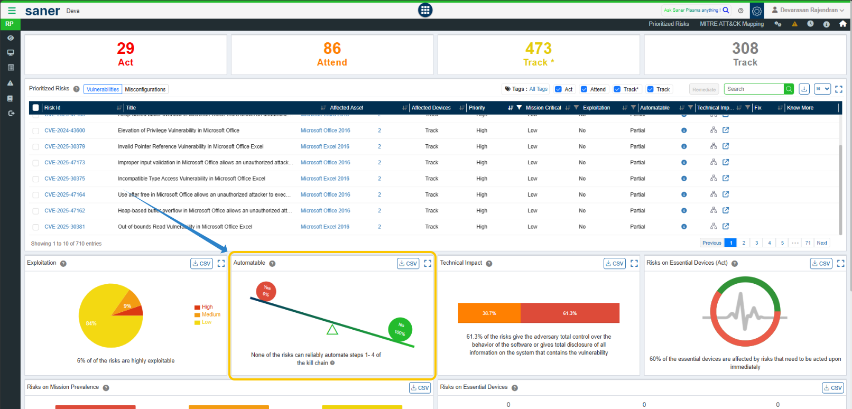Viewport: 852px width, 409px height.
Task: Open the app launcher grid icon
Action: 425,10
